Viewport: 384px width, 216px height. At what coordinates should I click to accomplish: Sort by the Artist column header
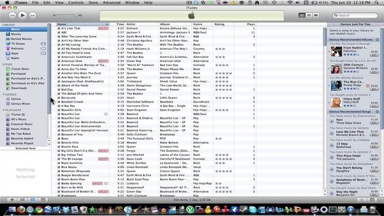click(x=142, y=24)
